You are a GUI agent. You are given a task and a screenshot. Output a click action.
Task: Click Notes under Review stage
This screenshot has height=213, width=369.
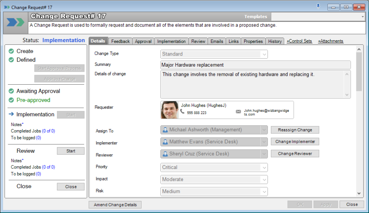[x=17, y=161]
